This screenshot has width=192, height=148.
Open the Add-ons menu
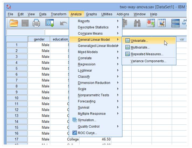click(x=123, y=14)
